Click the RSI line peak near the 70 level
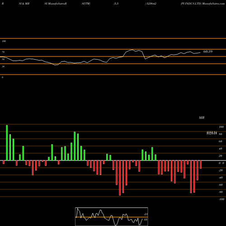226x226 pixels. tap(132, 50)
